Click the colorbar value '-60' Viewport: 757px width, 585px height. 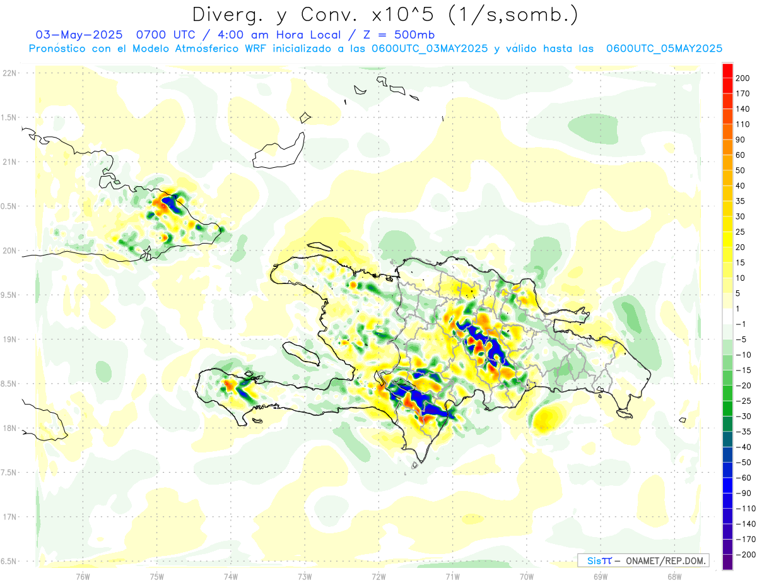point(743,478)
